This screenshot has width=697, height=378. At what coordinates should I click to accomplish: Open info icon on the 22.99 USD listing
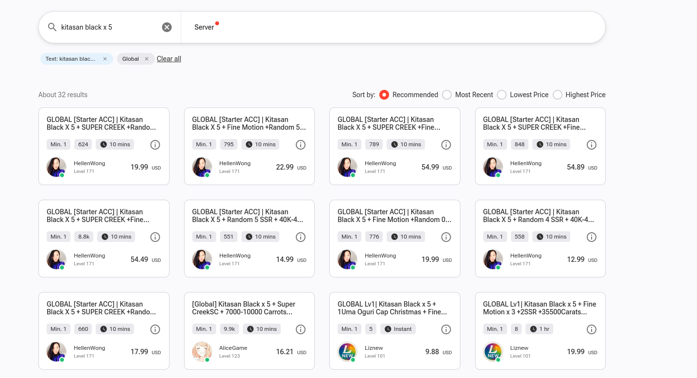[301, 145]
